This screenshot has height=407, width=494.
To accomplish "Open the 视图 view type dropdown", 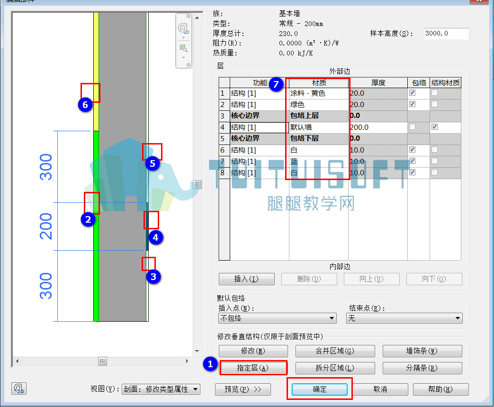I will pos(161,389).
